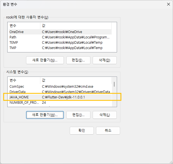Click 삭제(L) under system variables
173x164 pixels.
(x=105, y=115)
